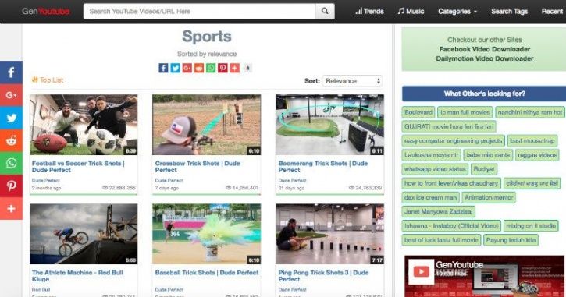Click small Twitter icon under Sports heading
566x297 pixels.
175,68
